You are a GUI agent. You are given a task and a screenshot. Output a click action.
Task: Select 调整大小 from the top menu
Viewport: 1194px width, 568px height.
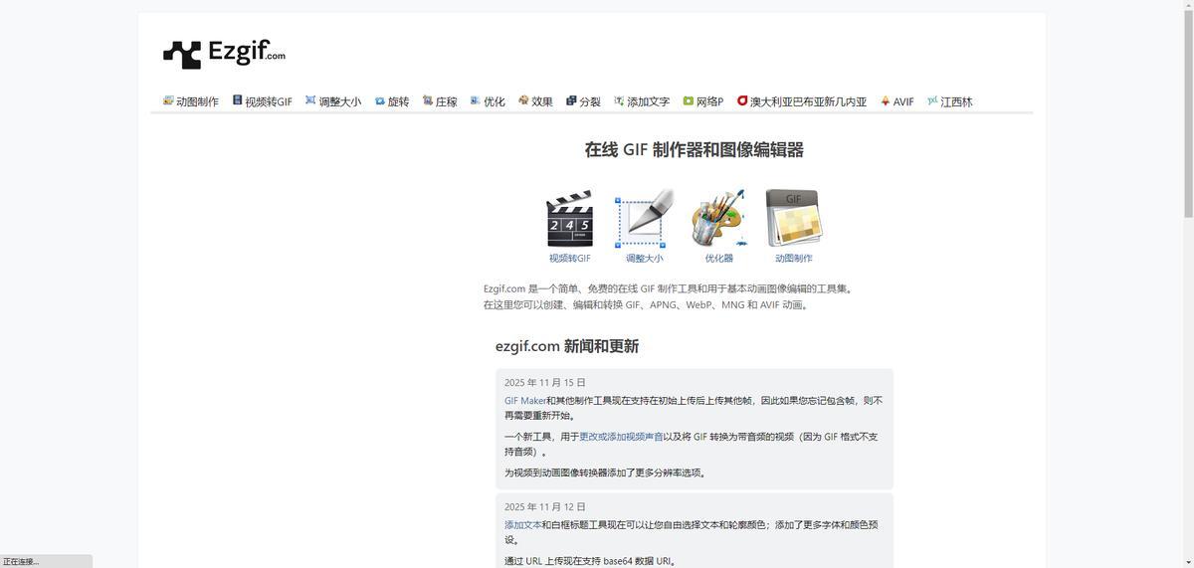[x=333, y=101]
